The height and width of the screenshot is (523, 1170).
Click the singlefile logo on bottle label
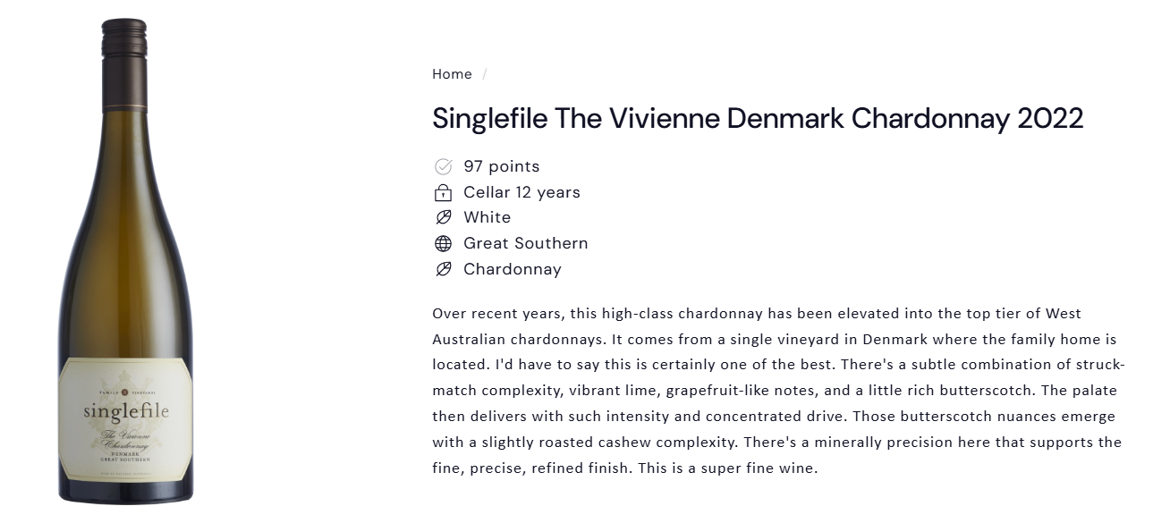click(126, 412)
